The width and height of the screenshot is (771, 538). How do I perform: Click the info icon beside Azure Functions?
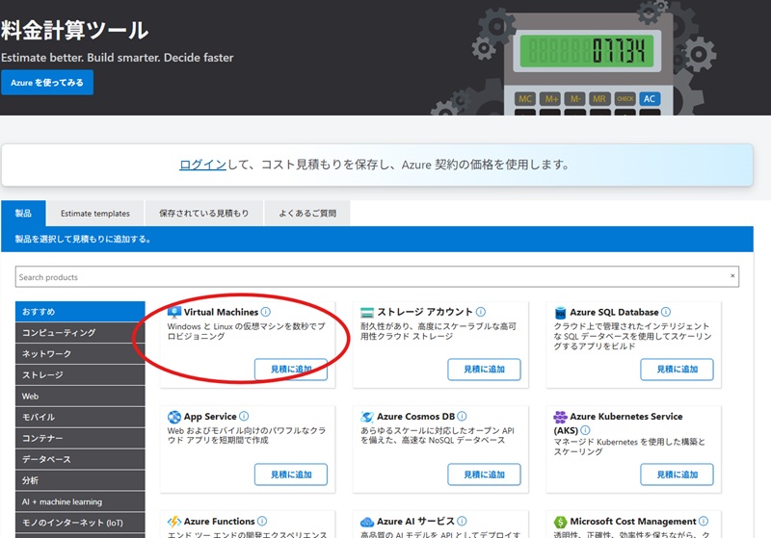tap(263, 522)
